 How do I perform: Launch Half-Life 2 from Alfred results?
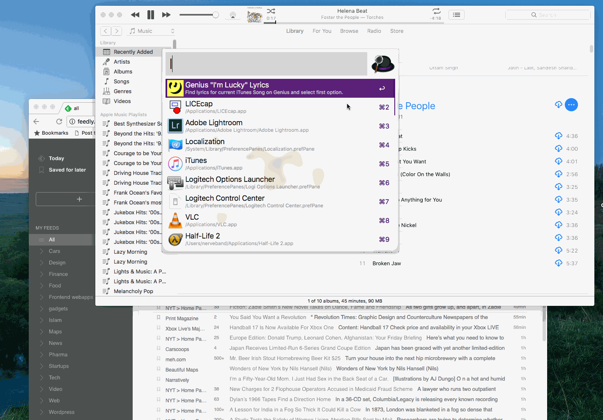[280, 239]
